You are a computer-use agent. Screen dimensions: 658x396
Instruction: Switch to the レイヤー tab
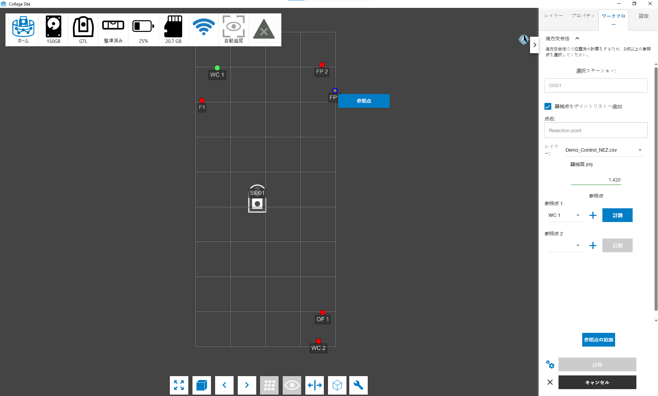(x=553, y=16)
